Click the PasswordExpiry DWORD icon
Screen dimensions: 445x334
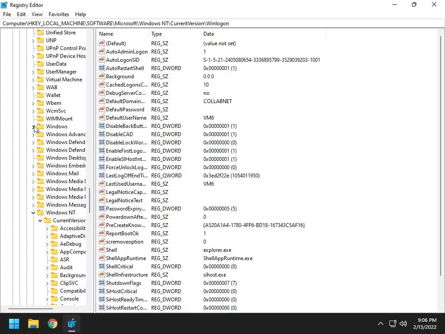[101, 208]
